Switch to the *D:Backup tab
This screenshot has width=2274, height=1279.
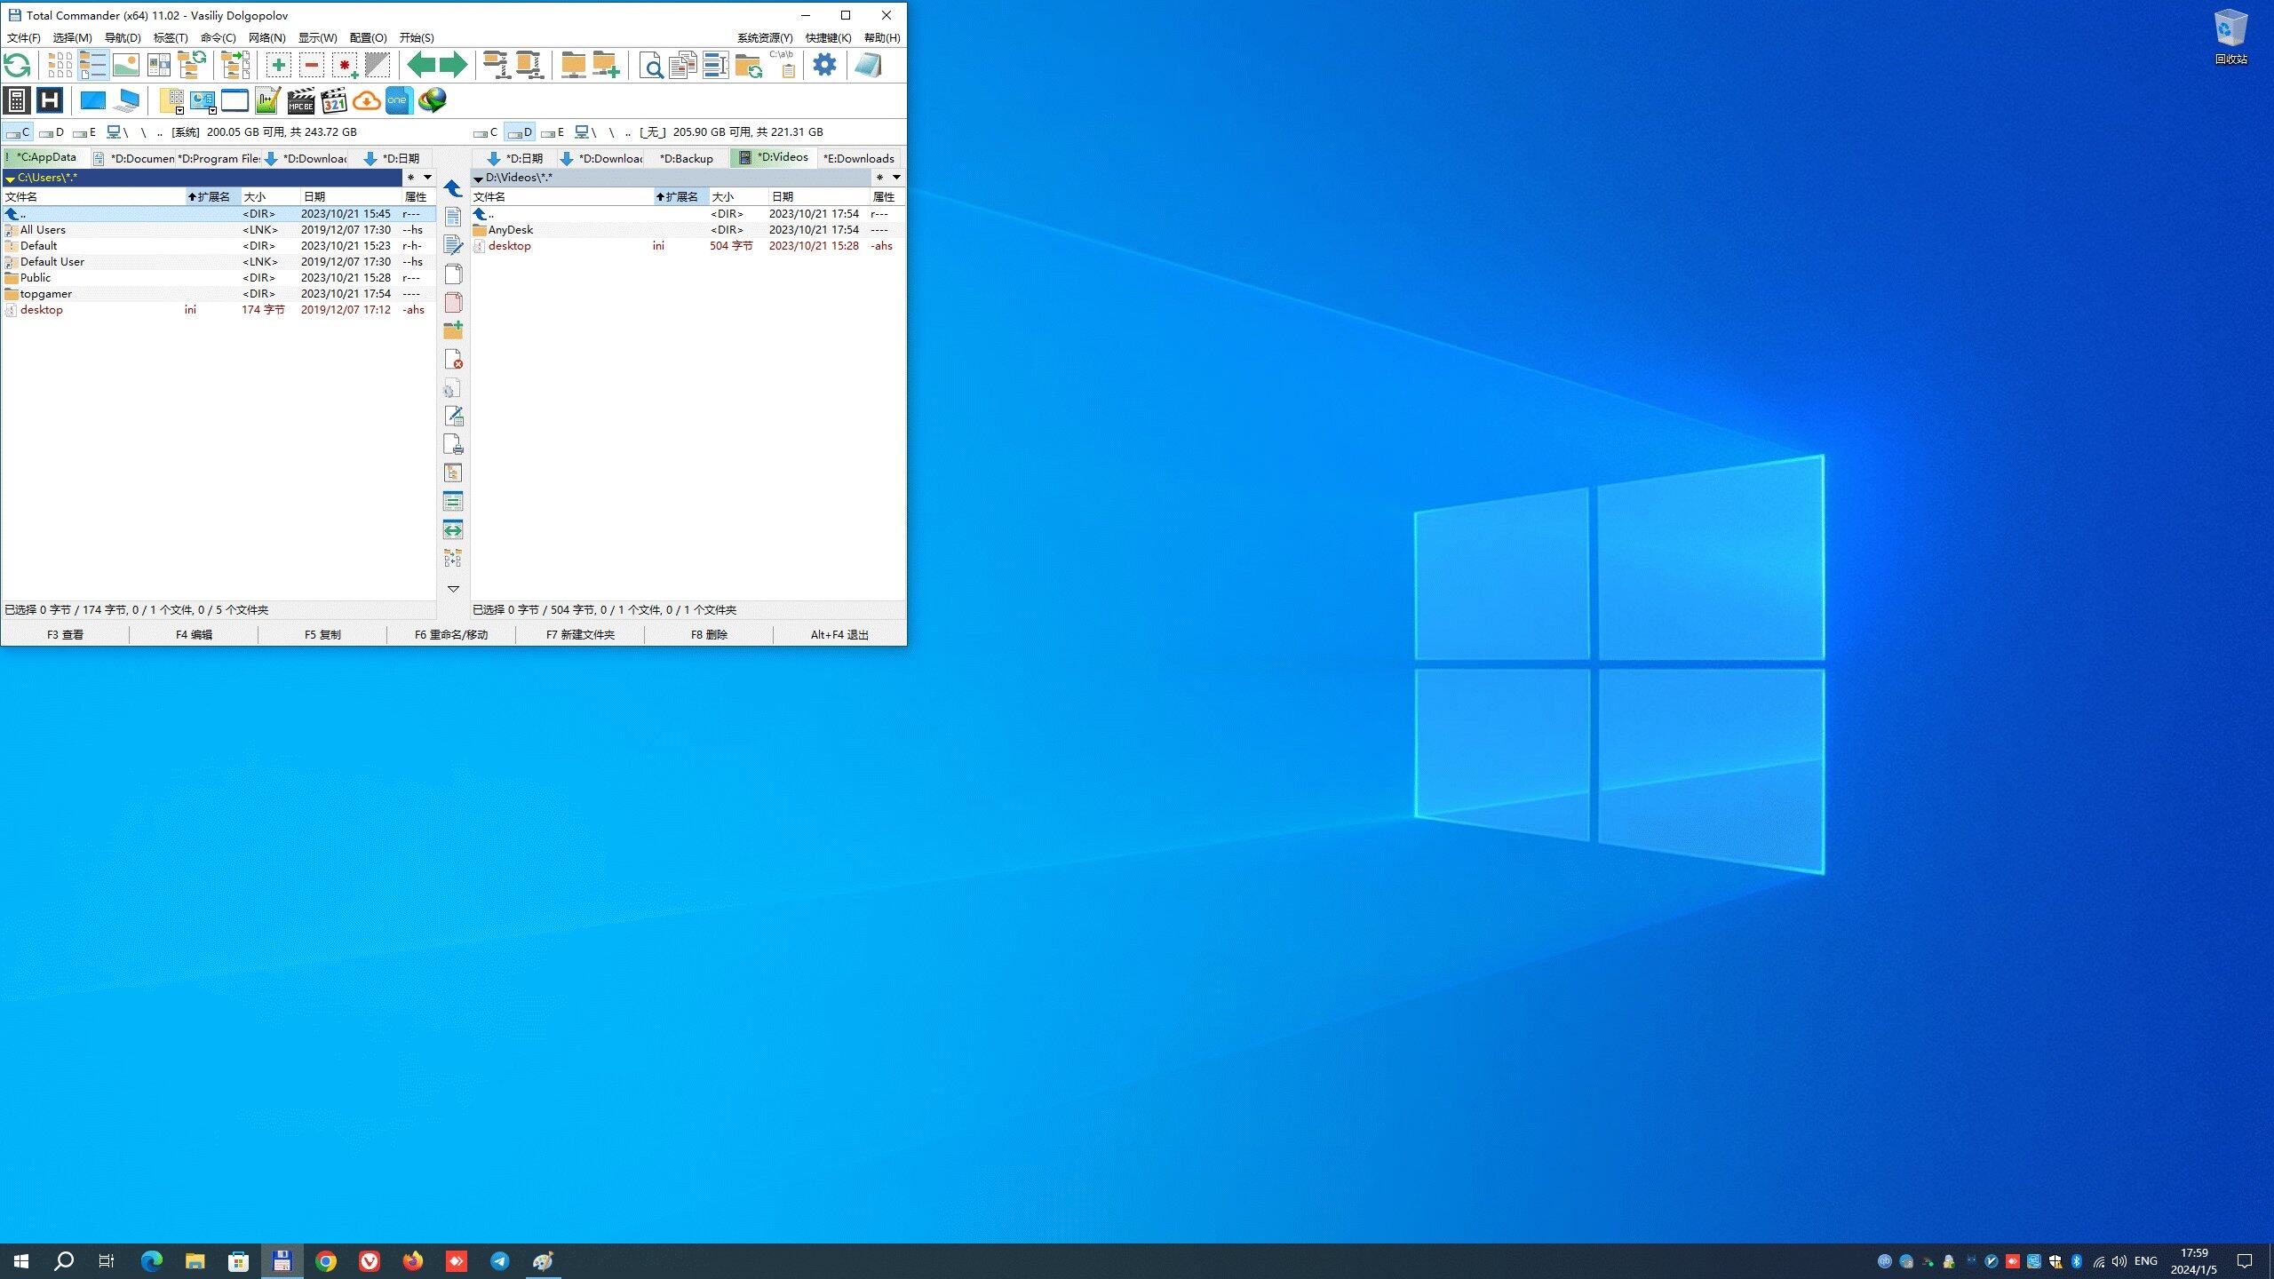point(686,159)
